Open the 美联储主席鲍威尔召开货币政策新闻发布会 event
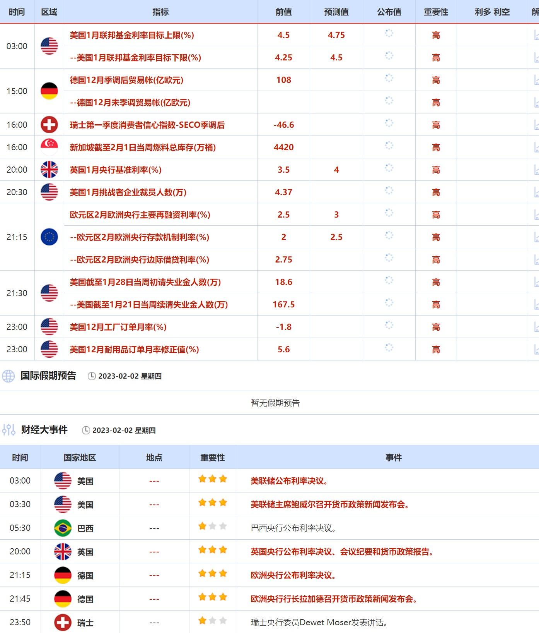 pyautogui.click(x=330, y=504)
